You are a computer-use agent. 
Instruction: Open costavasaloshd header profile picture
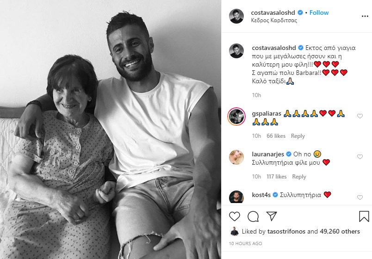pyautogui.click(x=236, y=16)
